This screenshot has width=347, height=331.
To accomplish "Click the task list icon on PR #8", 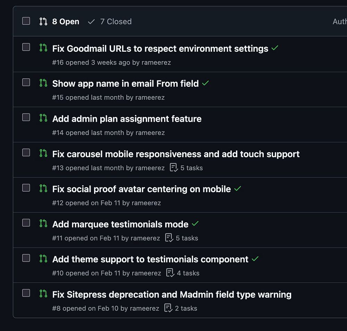I will 168,308.
